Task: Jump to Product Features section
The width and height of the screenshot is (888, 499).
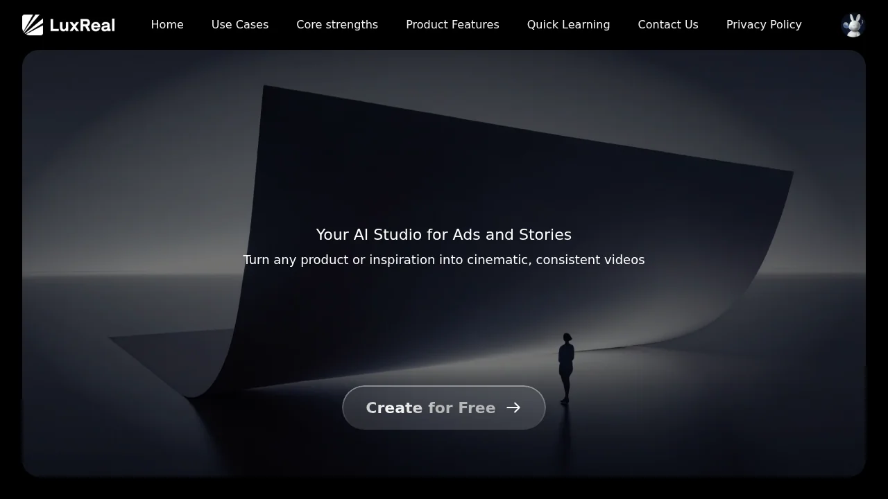Action: coord(452,25)
